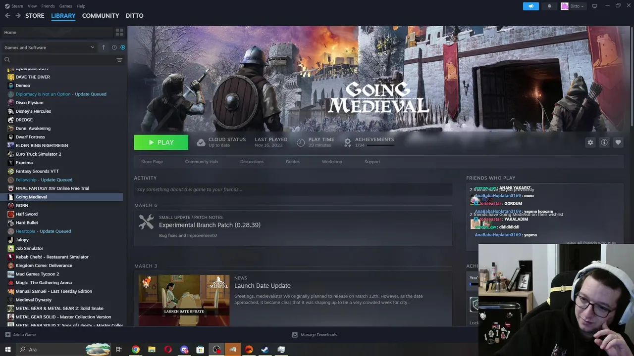Screen dimensions: 634x356
Task: Click the Cloud Status icon
Action: [201, 142]
